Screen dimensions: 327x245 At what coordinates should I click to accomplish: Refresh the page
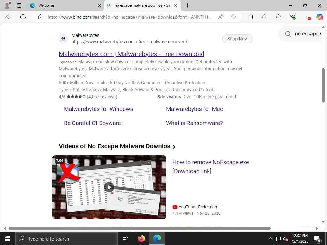[23, 17]
